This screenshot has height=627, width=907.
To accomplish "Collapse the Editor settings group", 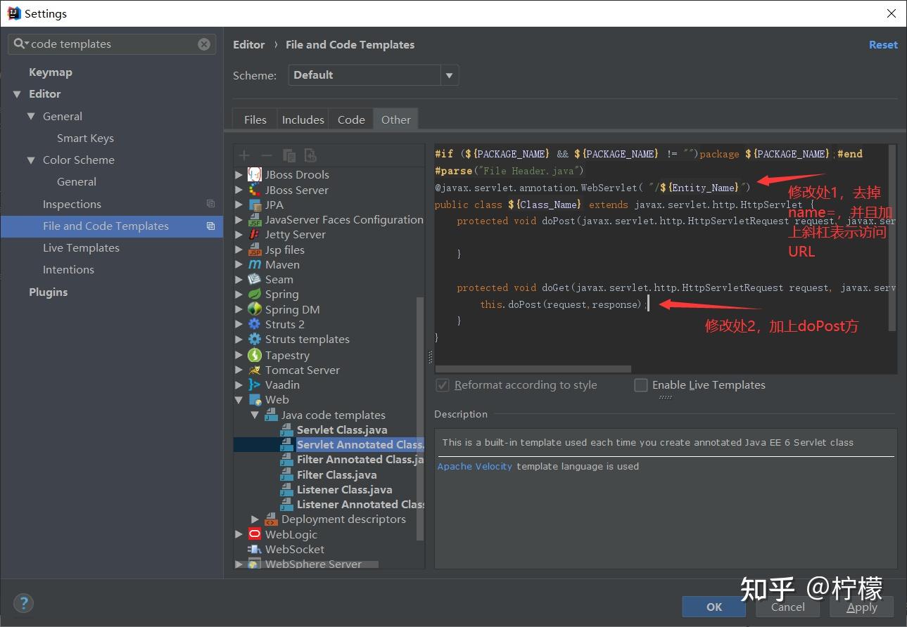I will coord(17,94).
